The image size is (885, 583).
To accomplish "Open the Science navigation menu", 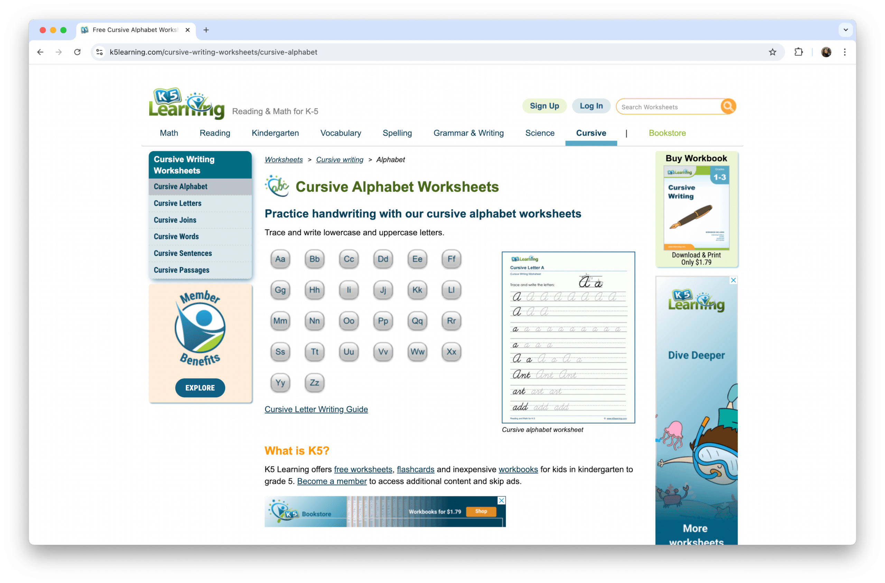I will tap(540, 133).
